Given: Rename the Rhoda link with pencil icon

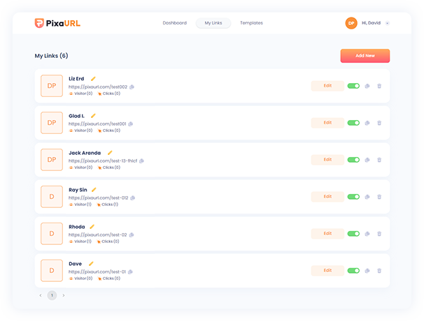Looking at the screenshot, I should [92, 227].
